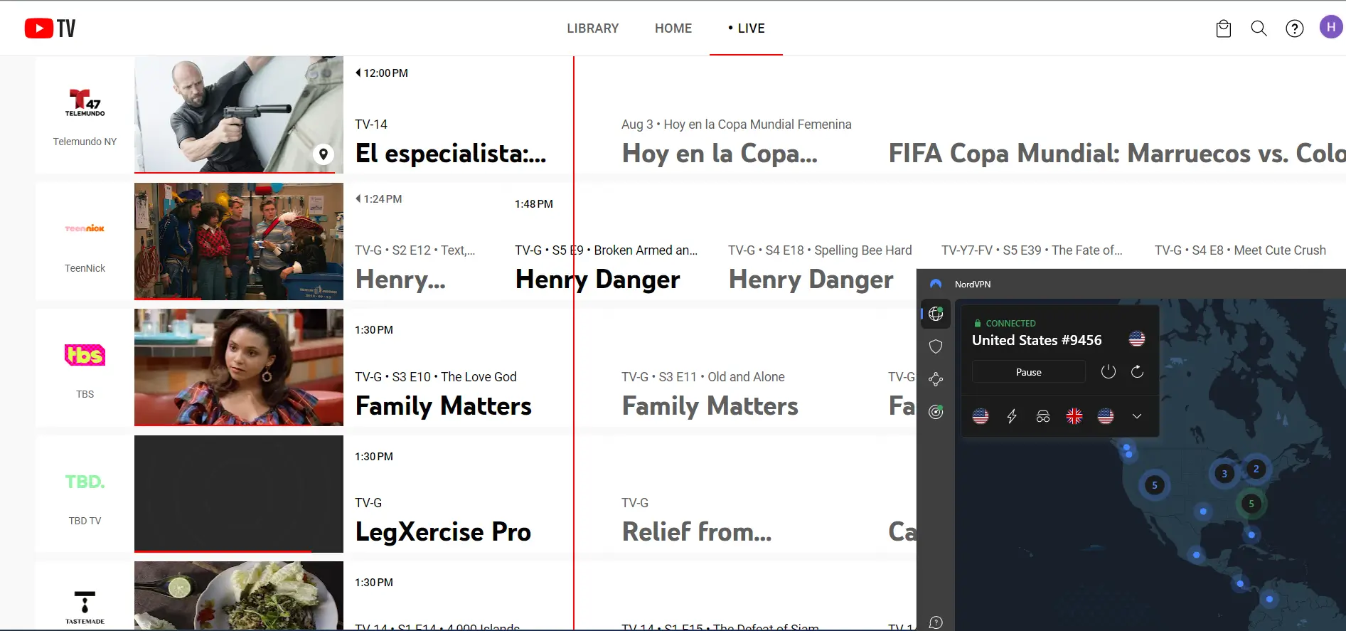
Task: Play the dark TBD TV thumbnail
Action: (239, 494)
